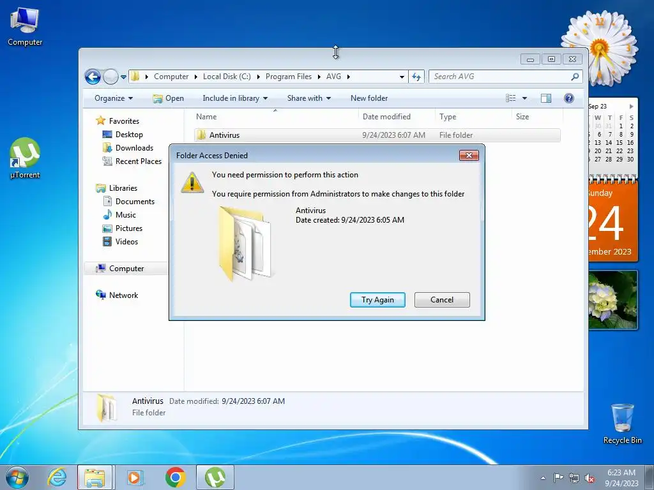
Task: Click the hydrangea slideshow gadget picture
Action: pyautogui.click(x=612, y=300)
